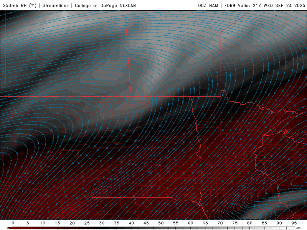Select the 90 label on color scale

tap(279, 223)
